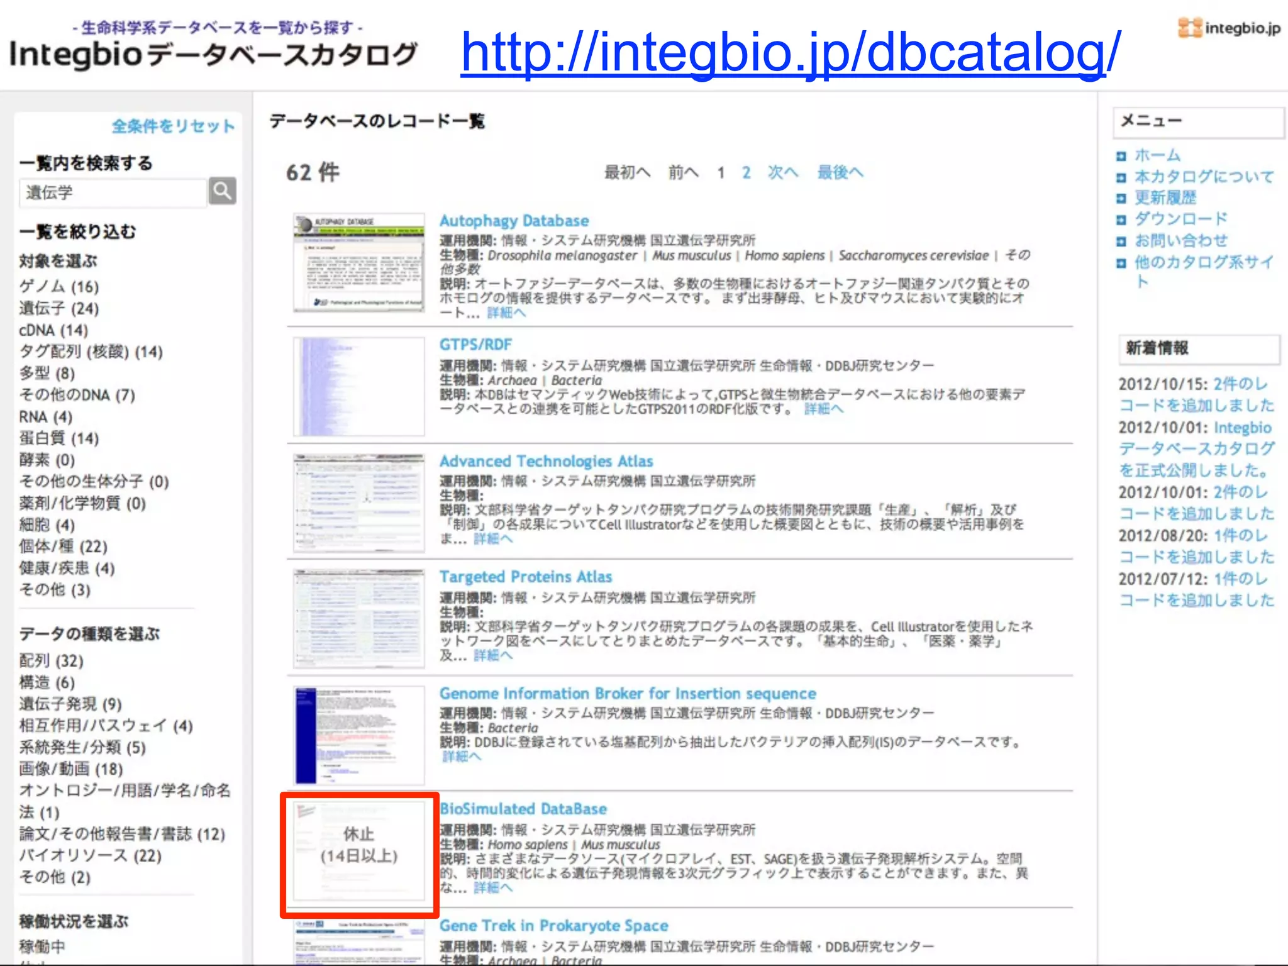This screenshot has height=966, width=1288.
Task: Filter data type 論文/その他報告書/書誌 (12)
Action: coord(122,835)
